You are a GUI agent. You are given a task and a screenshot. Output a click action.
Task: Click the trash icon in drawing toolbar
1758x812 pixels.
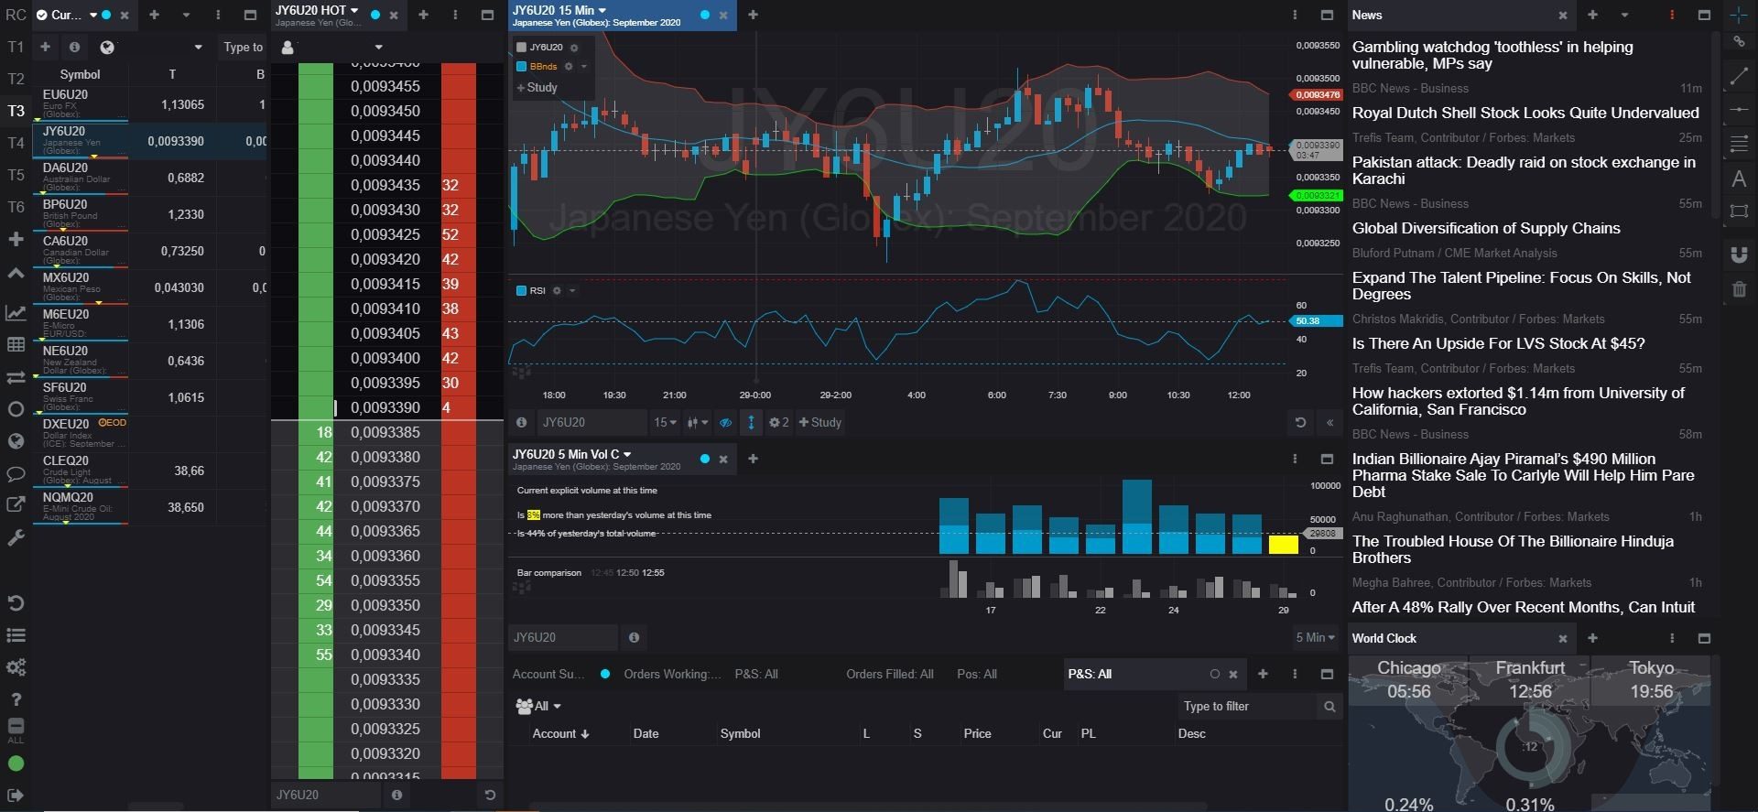tap(1739, 290)
